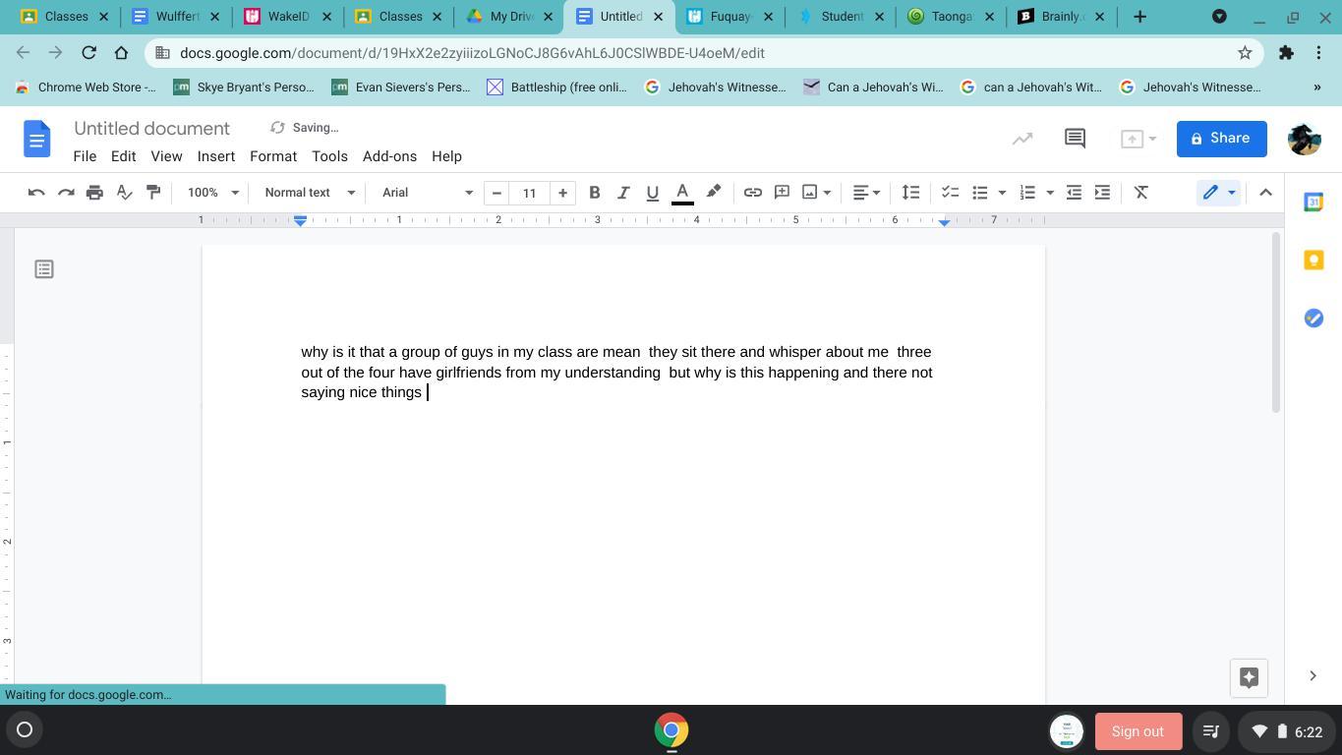Redo the last undone action
Screen dimensions: 1342x755
(x=66, y=193)
